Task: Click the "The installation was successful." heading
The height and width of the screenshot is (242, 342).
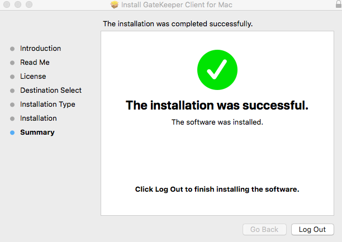Action: pyautogui.click(x=217, y=105)
